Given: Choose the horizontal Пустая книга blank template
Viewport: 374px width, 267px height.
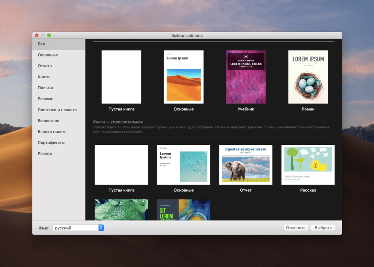Looking at the screenshot, I should point(121,165).
